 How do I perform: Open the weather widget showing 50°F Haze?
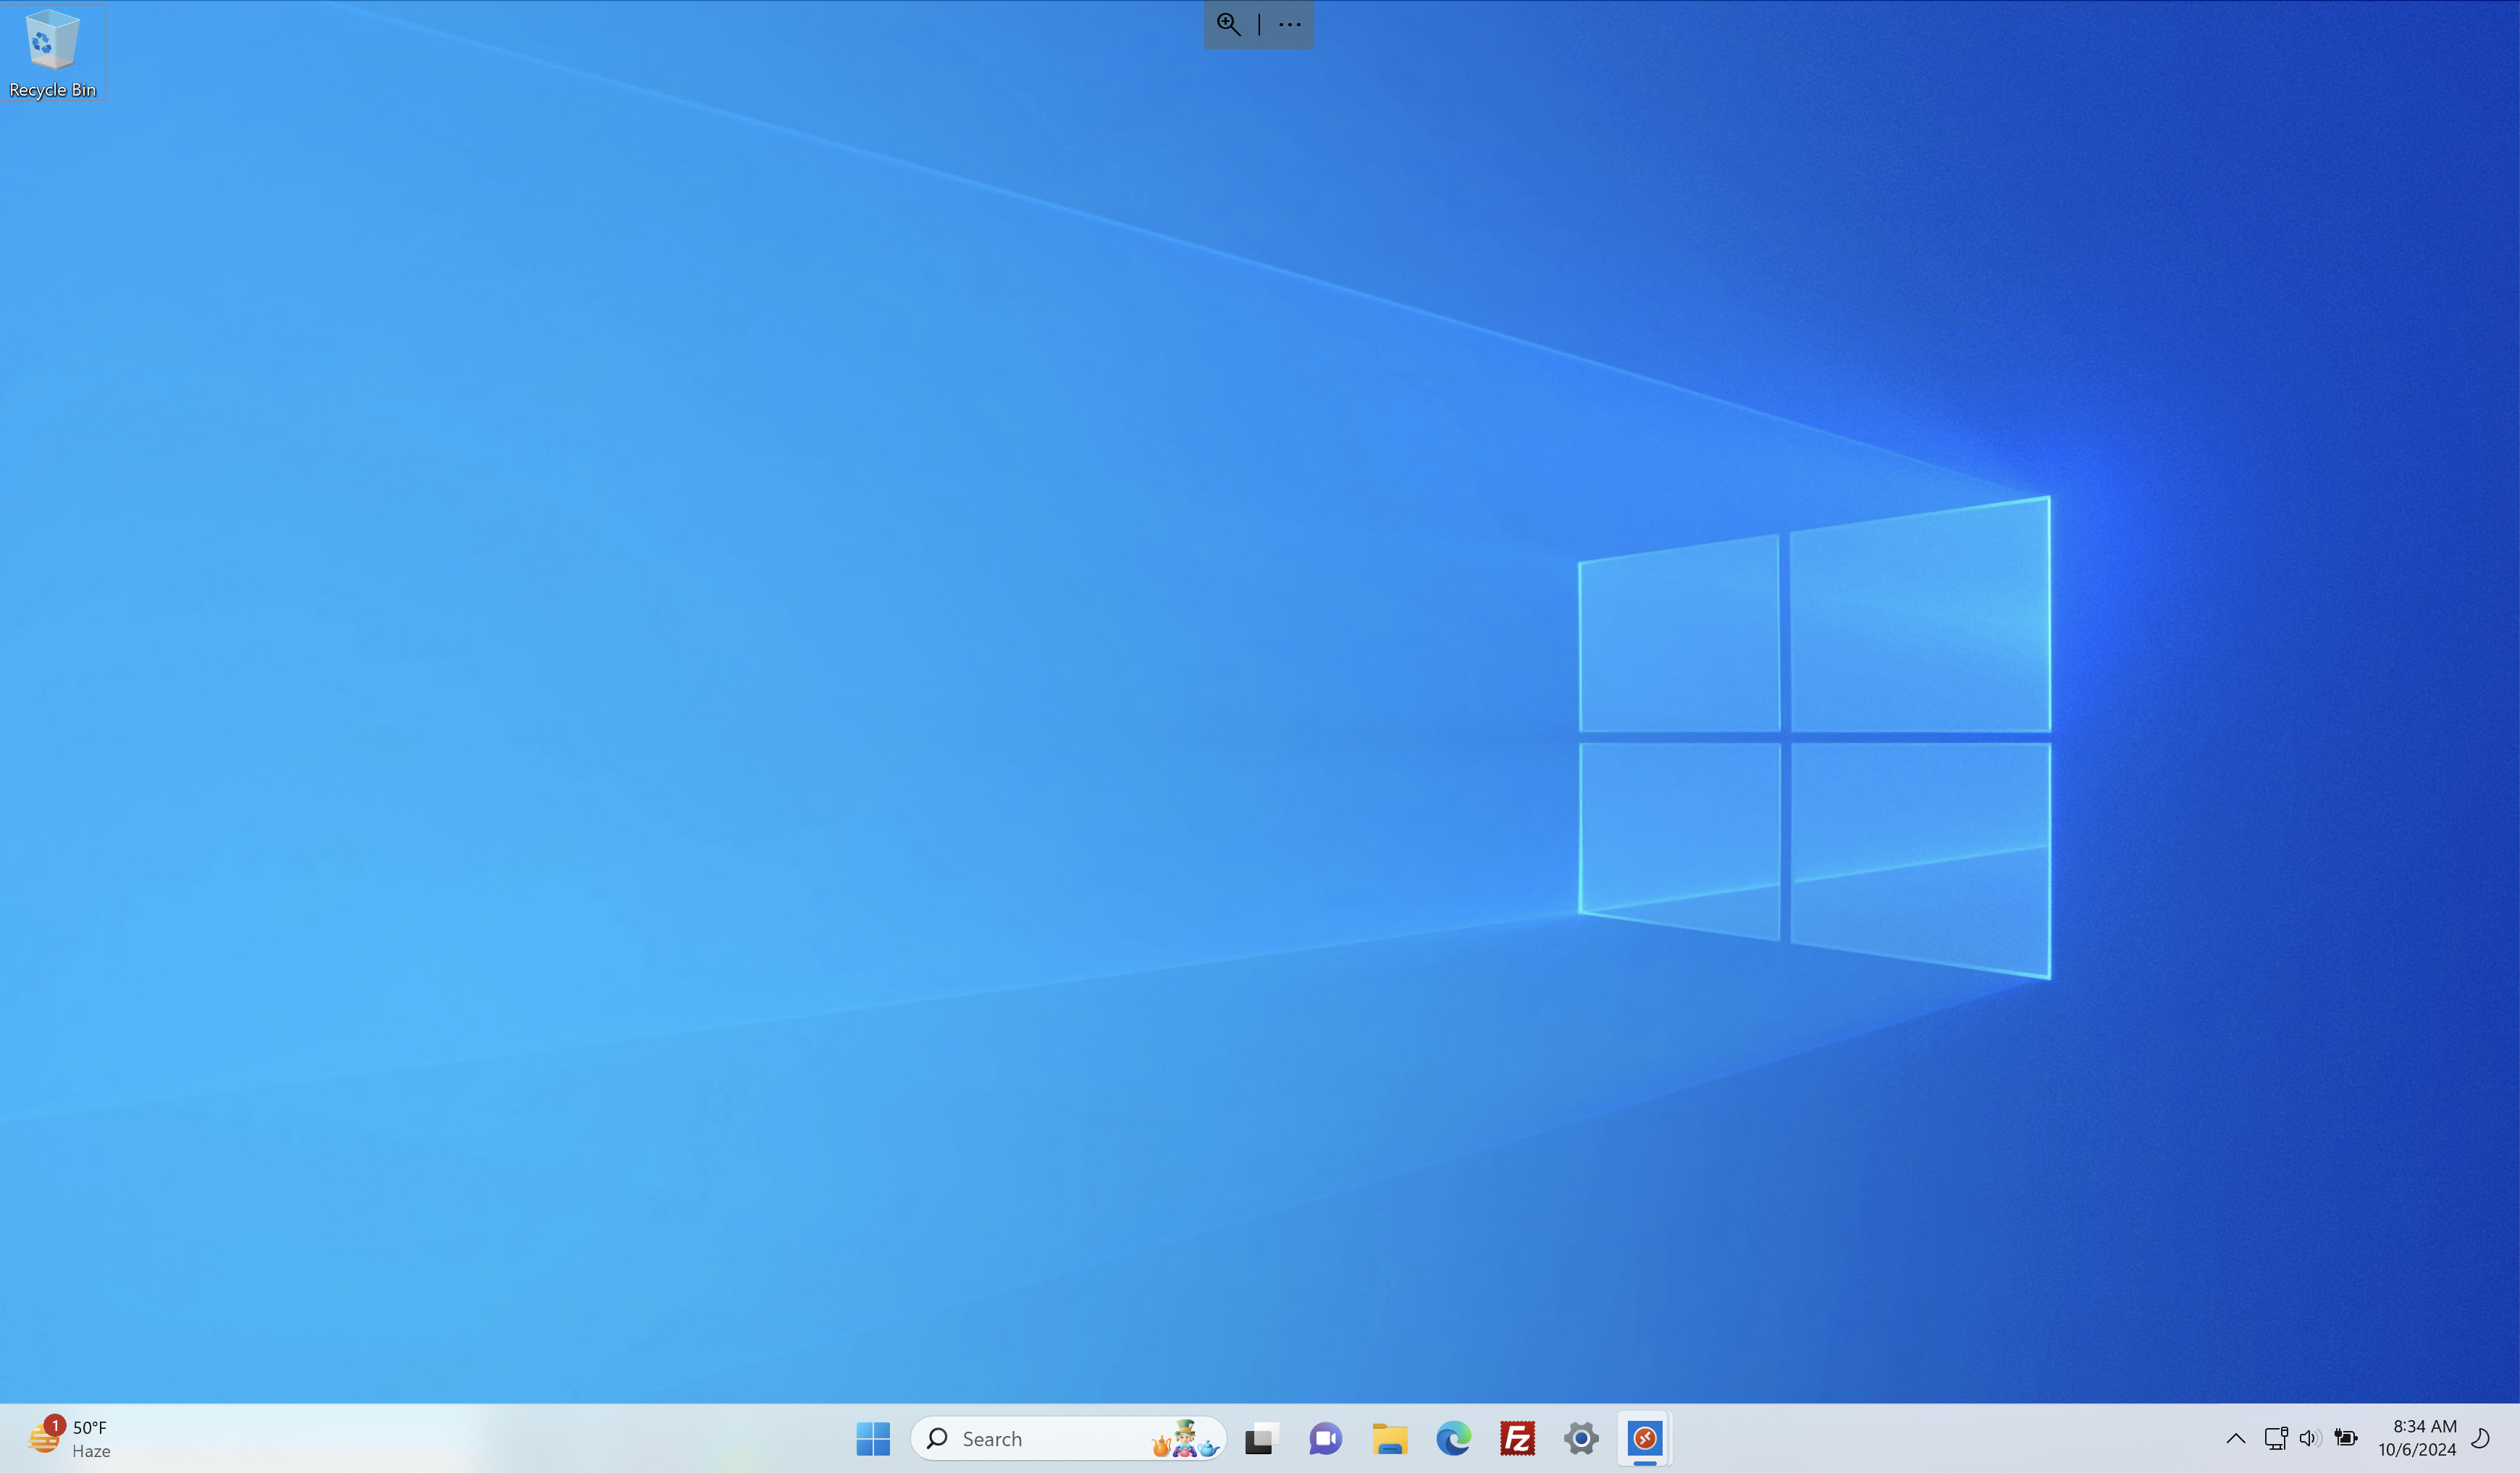point(70,1439)
